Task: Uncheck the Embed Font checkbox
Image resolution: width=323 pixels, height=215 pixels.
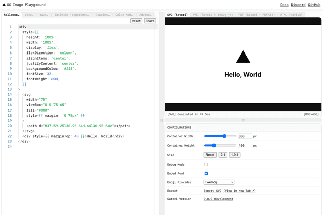Action: tap(206, 173)
